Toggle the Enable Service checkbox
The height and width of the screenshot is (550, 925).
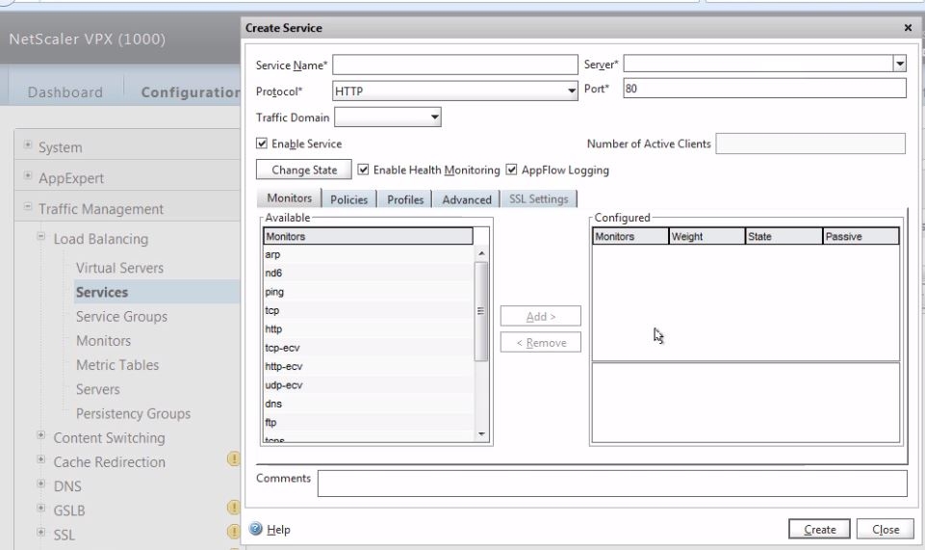(262, 143)
